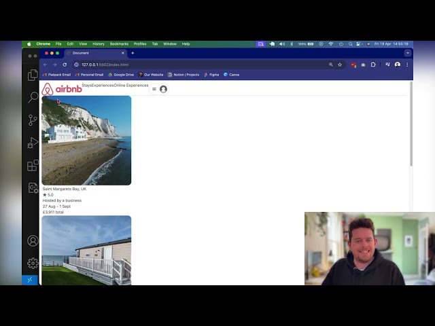Open Notion | Projects bookmark
This screenshot has width=435, height=326.
coord(184,75)
